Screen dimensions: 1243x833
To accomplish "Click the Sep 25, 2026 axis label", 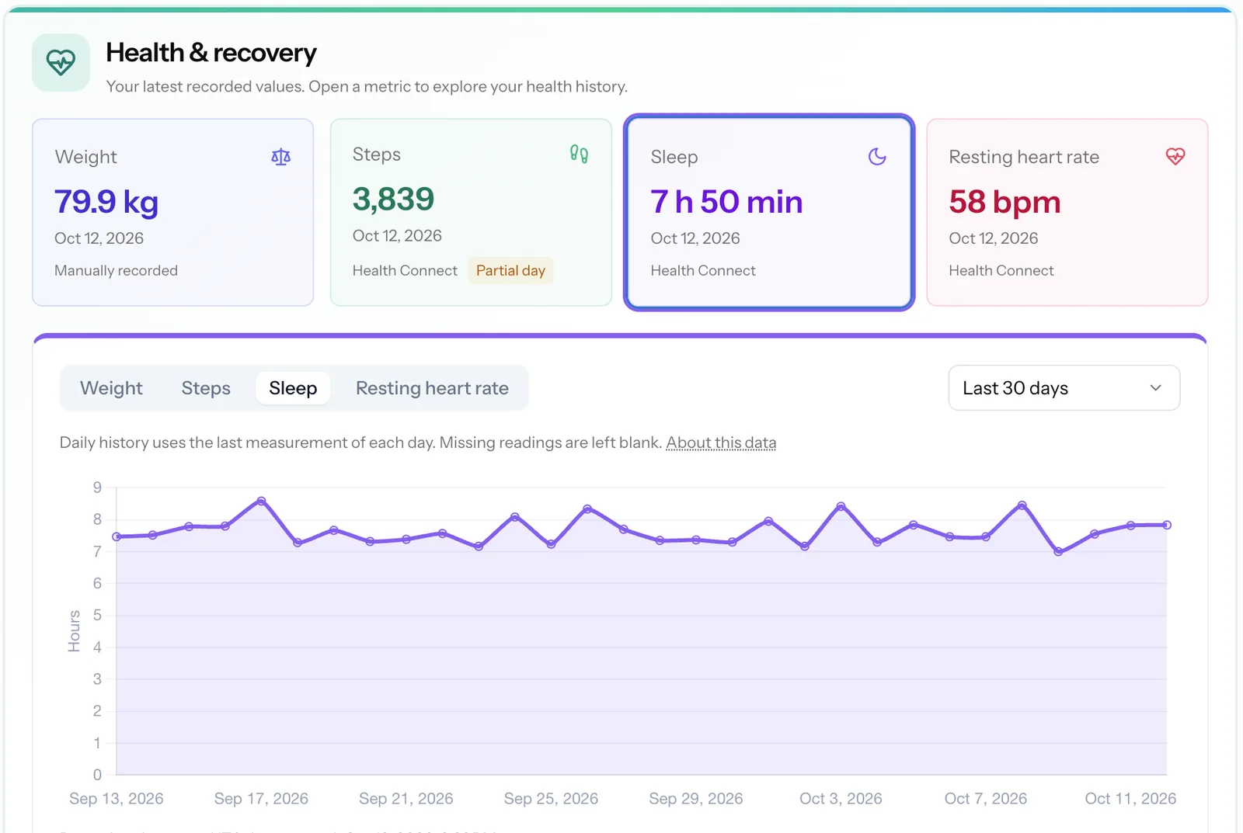I will coord(551,799).
